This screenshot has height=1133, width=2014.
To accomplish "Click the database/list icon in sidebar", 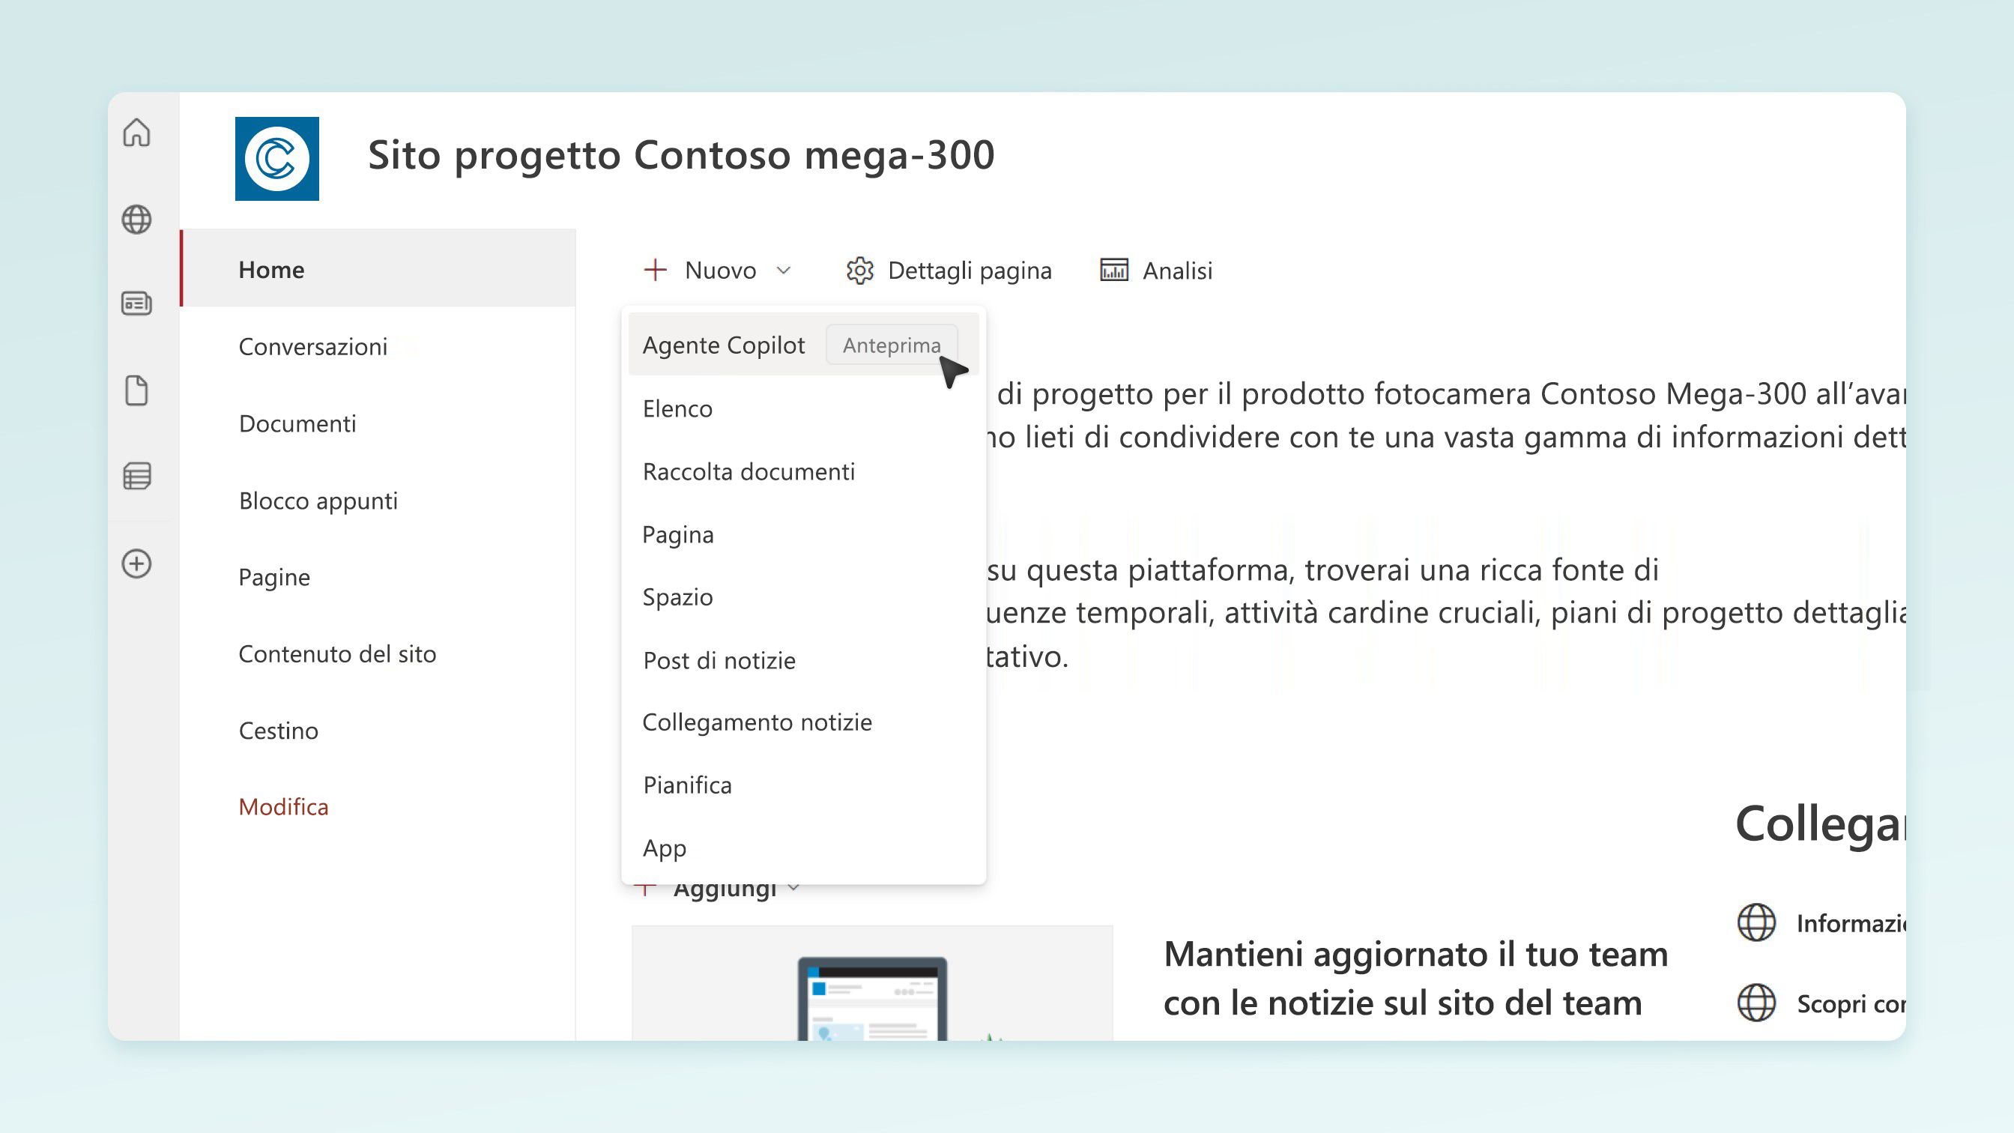I will 137,476.
